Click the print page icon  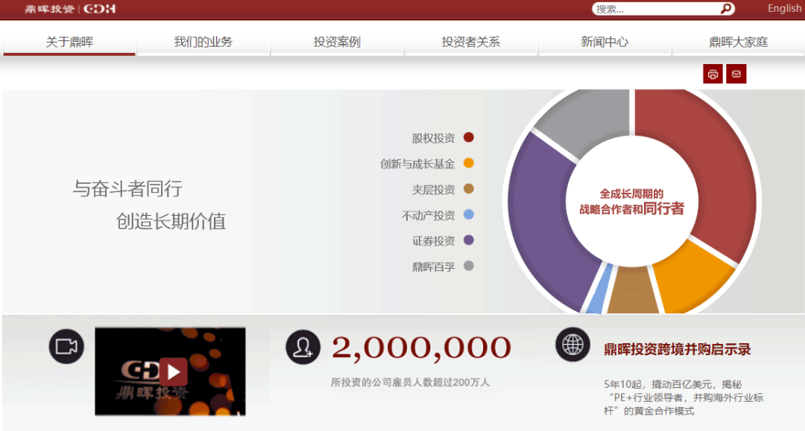tap(713, 74)
